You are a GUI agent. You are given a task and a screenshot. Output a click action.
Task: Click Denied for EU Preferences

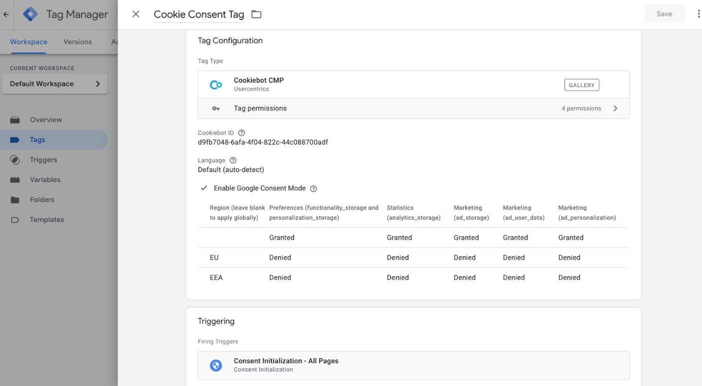click(280, 258)
